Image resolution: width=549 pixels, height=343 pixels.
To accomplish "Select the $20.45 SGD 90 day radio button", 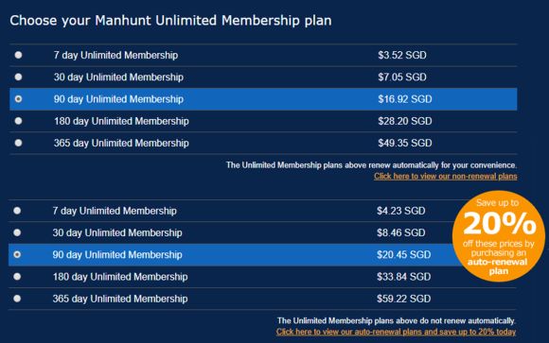I will tap(17, 254).
